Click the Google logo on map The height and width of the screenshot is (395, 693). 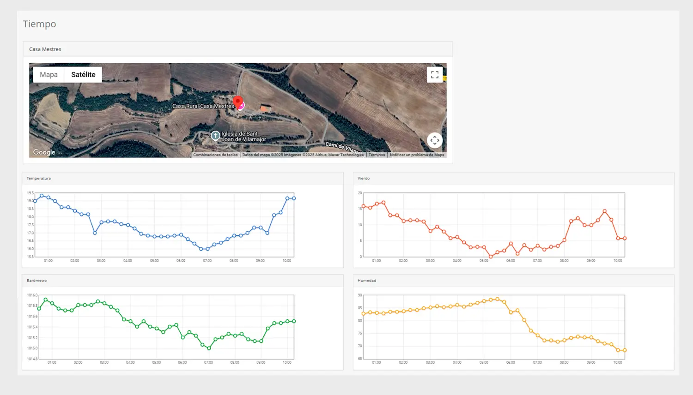(x=44, y=152)
